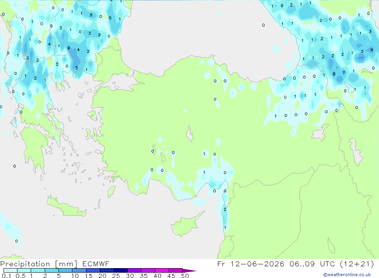Click the legend value "50"
This screenshot has width=379, height=278.
coord(185,276)
